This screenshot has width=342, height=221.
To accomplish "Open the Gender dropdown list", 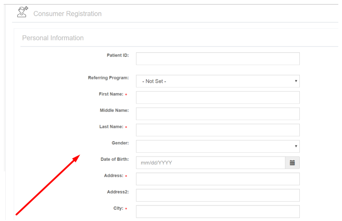I will coord(218,147).
